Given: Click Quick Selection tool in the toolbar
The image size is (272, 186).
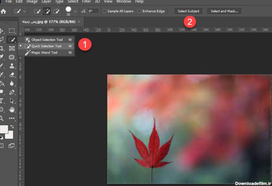Looking at the screenshot, I should (12, 40).
